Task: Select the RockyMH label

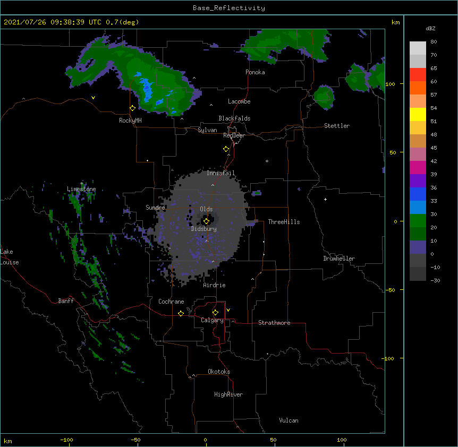Action: [130, 121]
